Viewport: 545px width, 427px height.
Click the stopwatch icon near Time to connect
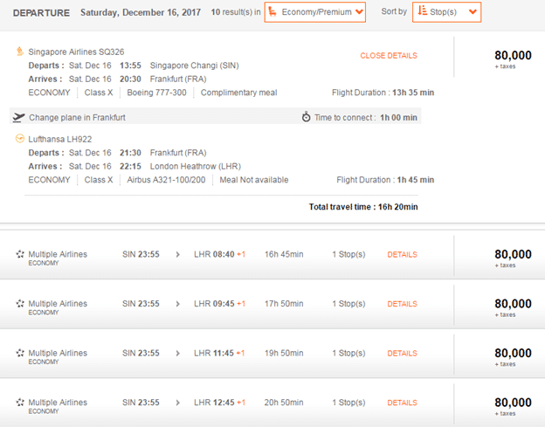click(x=306, y=117)
